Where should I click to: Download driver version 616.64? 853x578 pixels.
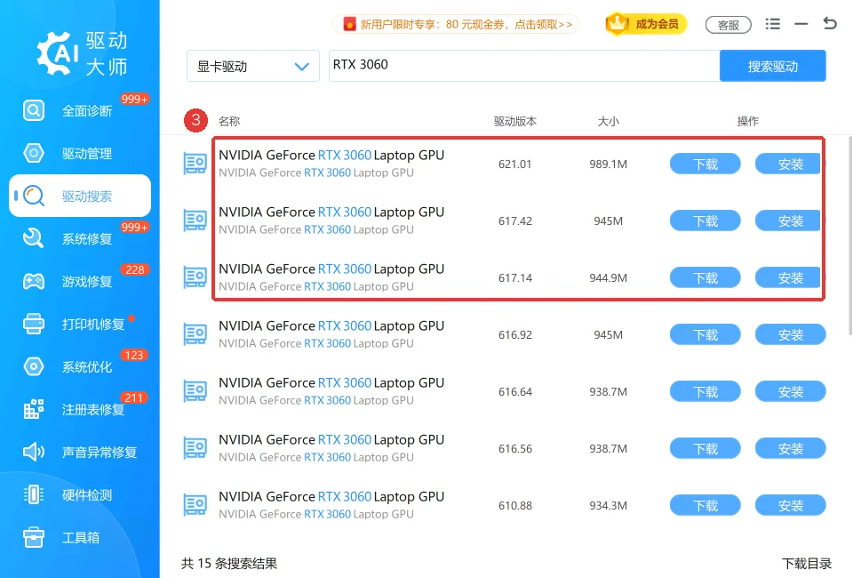(705, 391)
